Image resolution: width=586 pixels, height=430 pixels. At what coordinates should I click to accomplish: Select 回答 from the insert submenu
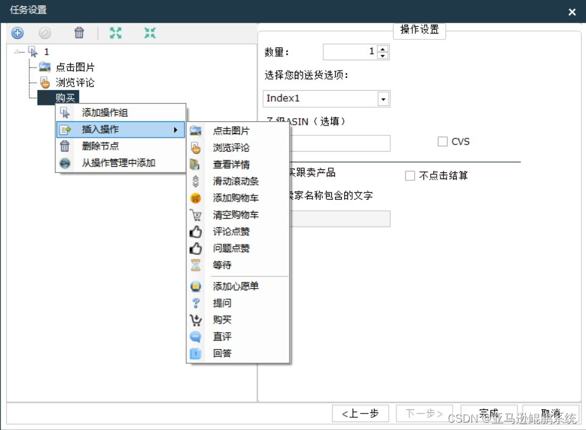[238, 353]
